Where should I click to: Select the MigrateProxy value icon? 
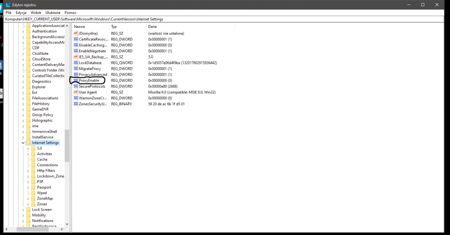(x=76, y=69)
